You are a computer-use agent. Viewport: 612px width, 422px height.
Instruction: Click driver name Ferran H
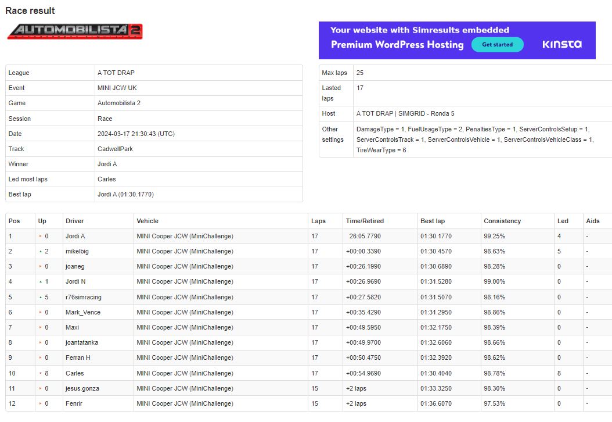click(x=78, y=357)
